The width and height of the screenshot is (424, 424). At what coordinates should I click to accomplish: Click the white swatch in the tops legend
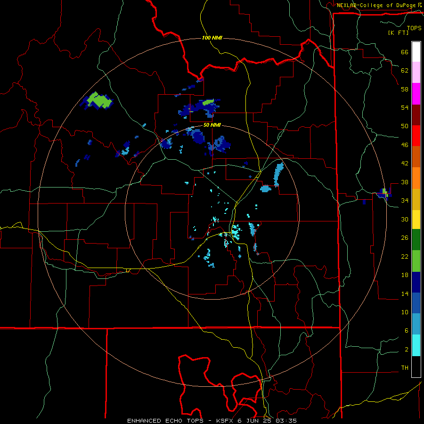click(x=416, y=52)
